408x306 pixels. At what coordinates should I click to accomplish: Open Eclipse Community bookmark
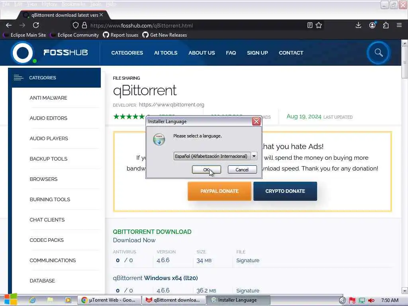[x=75, y=35]
